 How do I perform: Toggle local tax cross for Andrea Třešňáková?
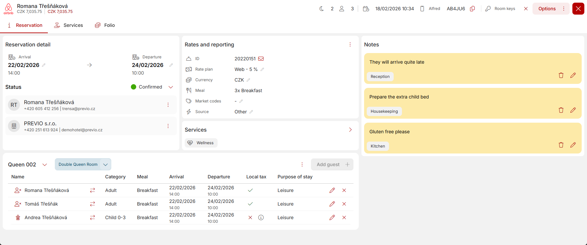coord(250,217)
